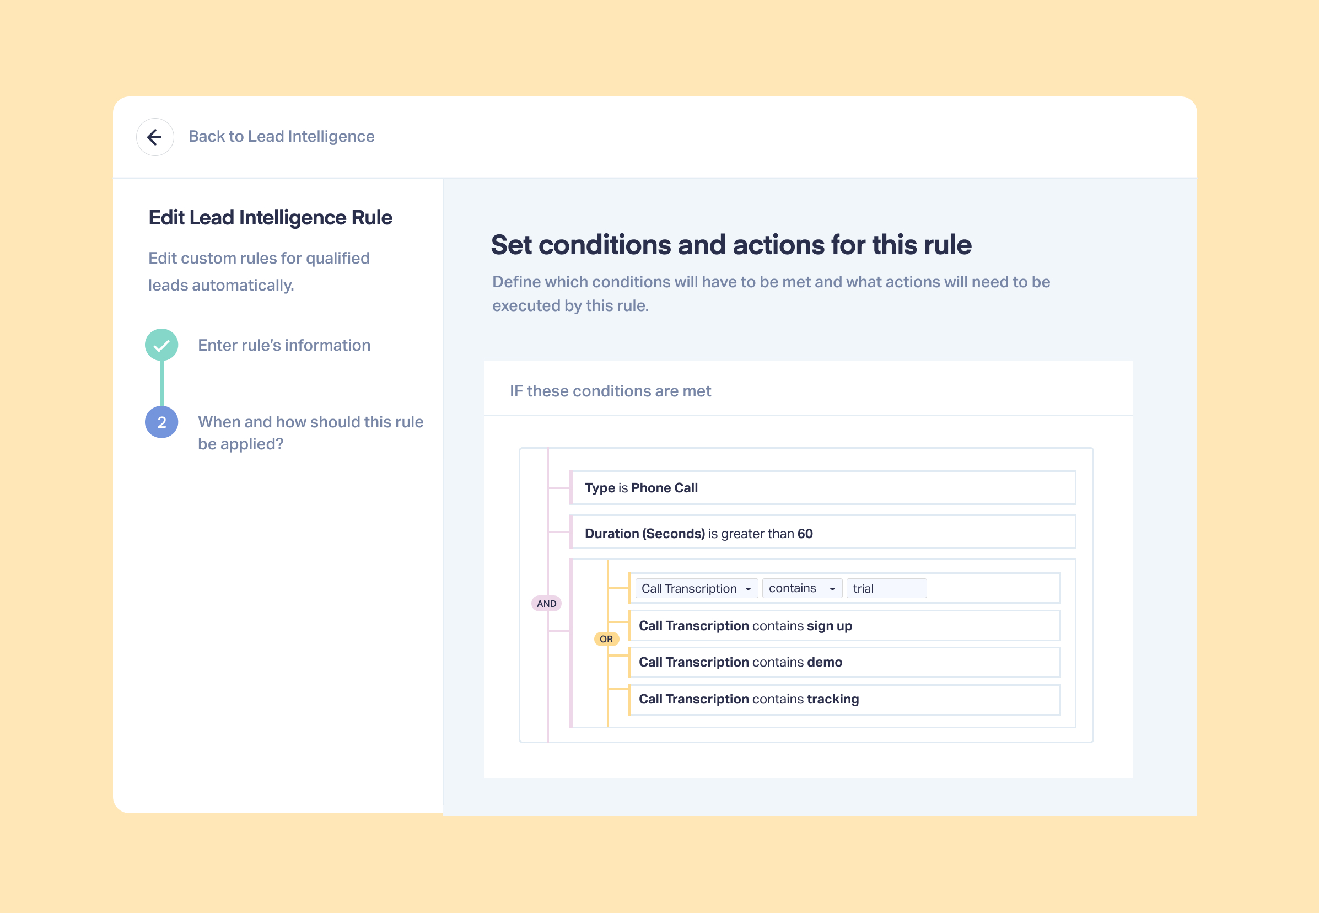This screenshot has width=1319, height=913.
Task: Edit the Duration greater than 60 condition
Action: pyautogui.click(x=823, y=533)
